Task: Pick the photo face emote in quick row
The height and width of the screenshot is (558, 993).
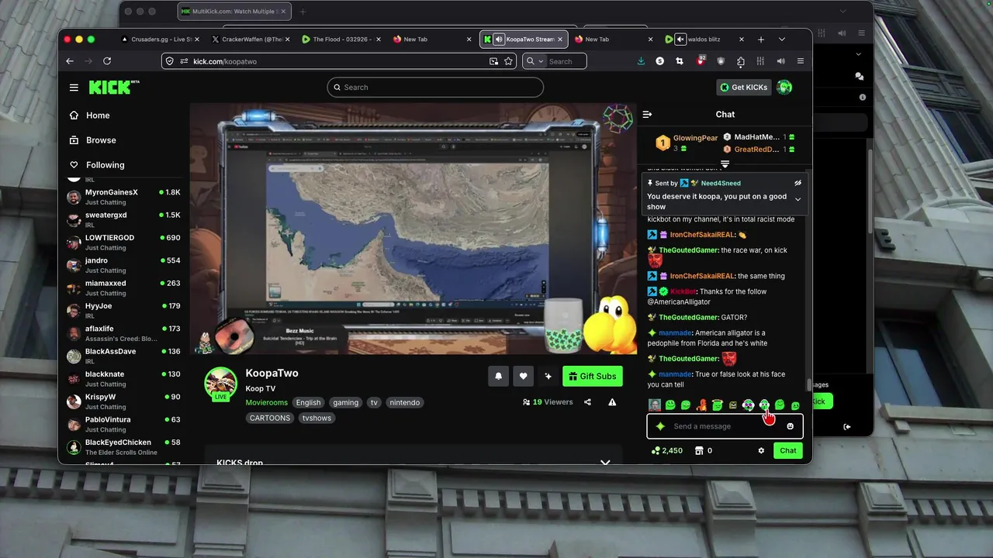Action: pos(654,405)
